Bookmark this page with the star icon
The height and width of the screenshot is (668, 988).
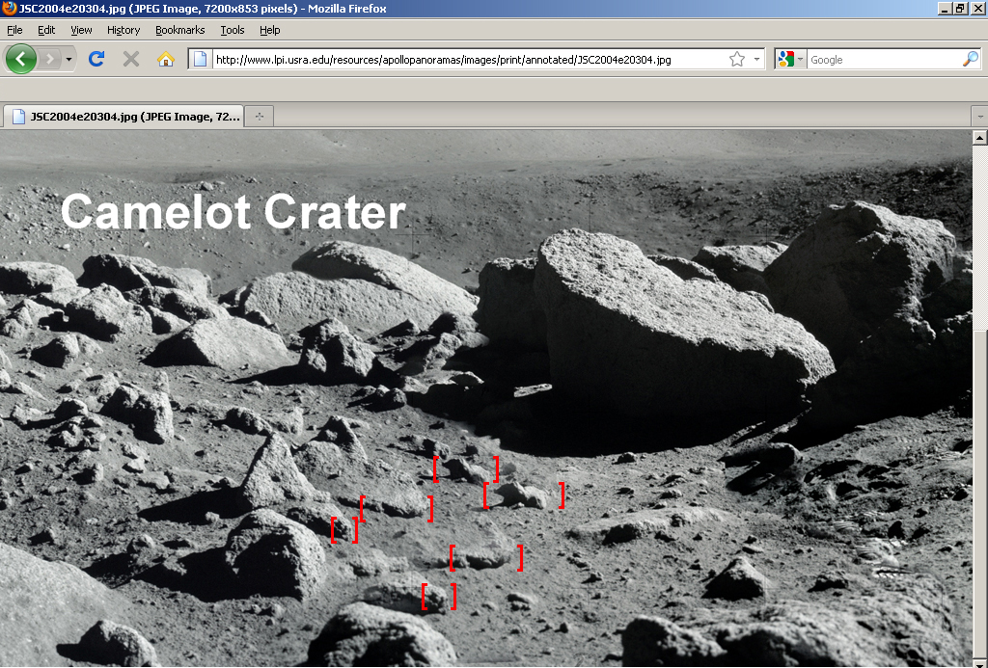coord(736,59)
